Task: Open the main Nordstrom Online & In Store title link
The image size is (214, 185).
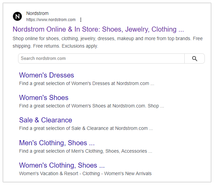Action: click(98, 29)
